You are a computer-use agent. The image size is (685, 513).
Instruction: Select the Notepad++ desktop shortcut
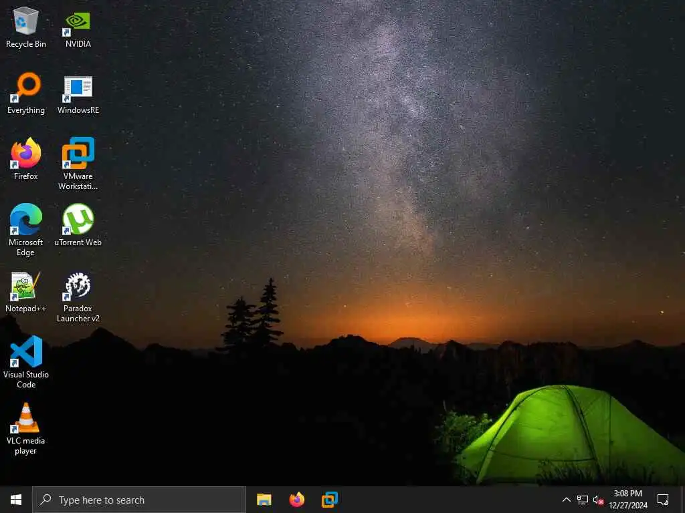point(26,292)
